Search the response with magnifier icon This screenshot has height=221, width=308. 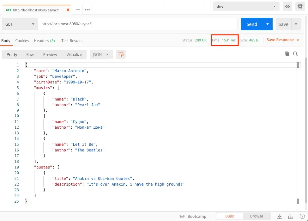[x=295, y=54]
